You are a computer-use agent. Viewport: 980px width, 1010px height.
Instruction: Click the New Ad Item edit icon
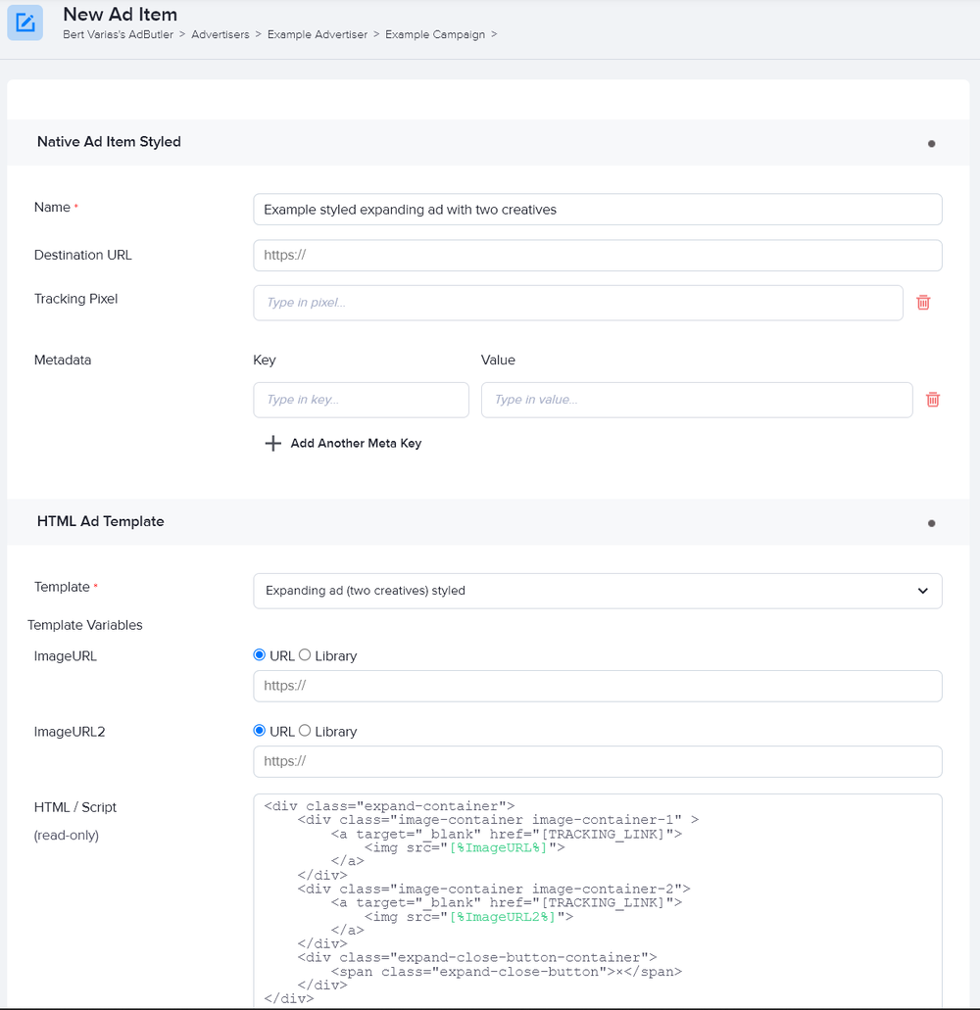click(x=25, y=23)
